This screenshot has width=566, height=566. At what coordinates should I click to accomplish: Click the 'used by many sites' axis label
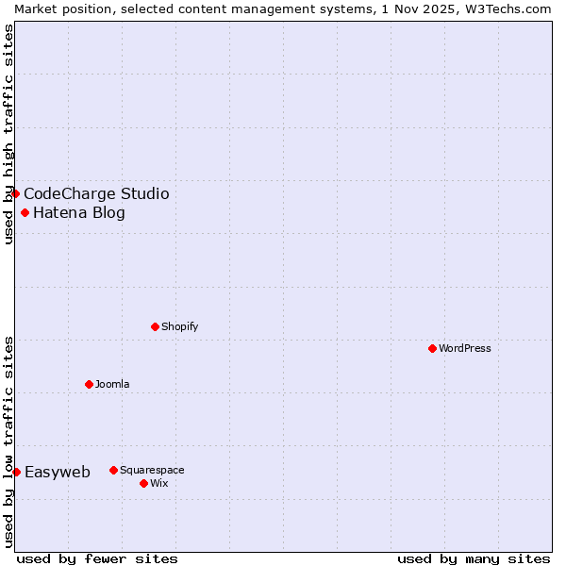474,558
